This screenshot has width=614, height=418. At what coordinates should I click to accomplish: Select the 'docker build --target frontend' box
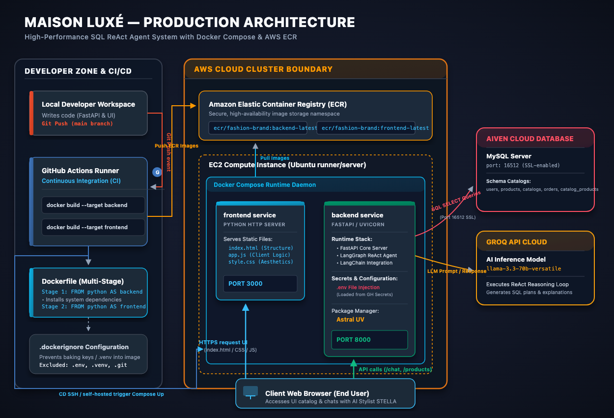coord(93,227)
